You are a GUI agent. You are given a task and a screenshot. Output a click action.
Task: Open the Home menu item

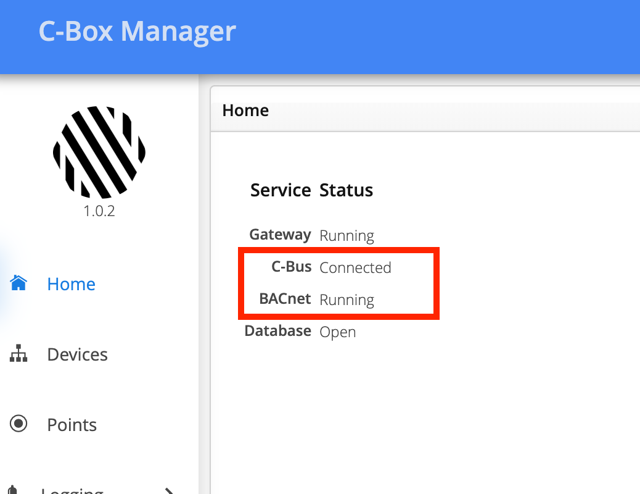(x=72, y=284)
